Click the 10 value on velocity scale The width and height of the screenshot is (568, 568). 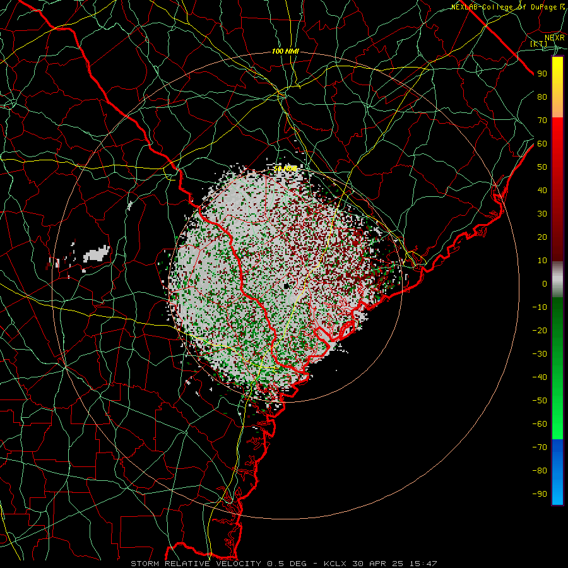click(x=542, y=261)
